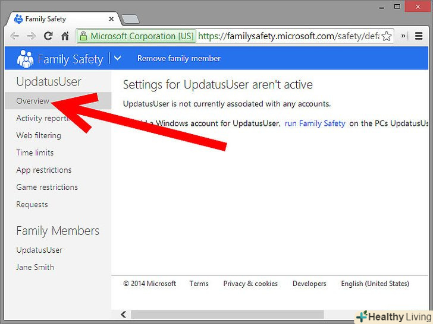Go to the browser home icon
This screenshot has height=324, width=433.
click(65, 36)
